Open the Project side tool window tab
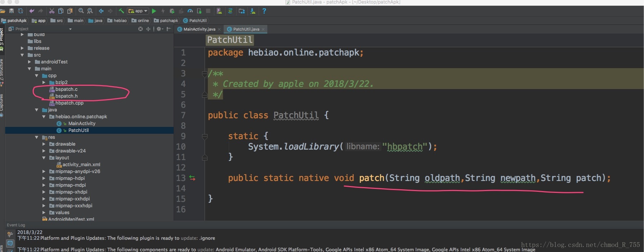Viewport: 644px width, 252px height. point(2,39)
